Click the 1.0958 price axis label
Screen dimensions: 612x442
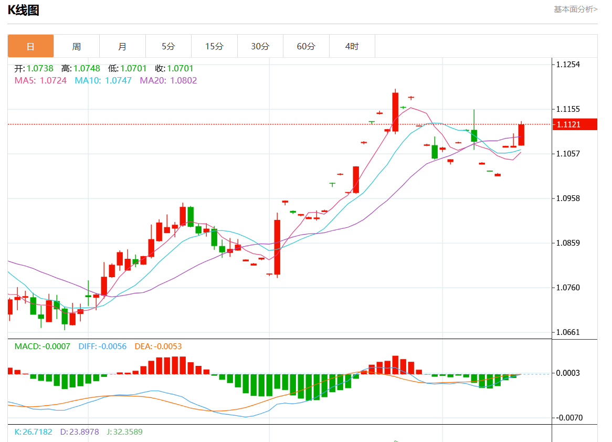[568, 198]
